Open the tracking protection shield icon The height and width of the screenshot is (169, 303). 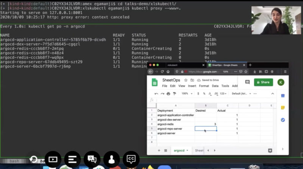point(177,72)
